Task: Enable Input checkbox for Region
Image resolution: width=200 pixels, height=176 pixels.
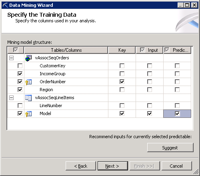Action: (150, 90)
